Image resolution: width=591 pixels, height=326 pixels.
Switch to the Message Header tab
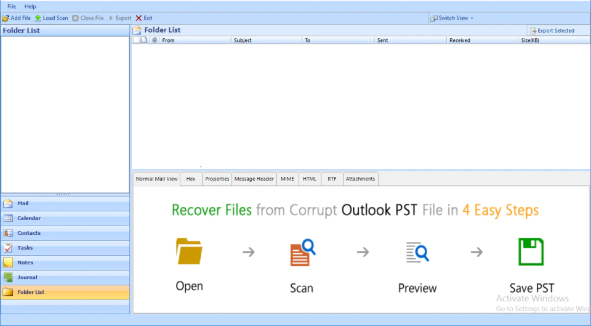click(x=254, y=179)
